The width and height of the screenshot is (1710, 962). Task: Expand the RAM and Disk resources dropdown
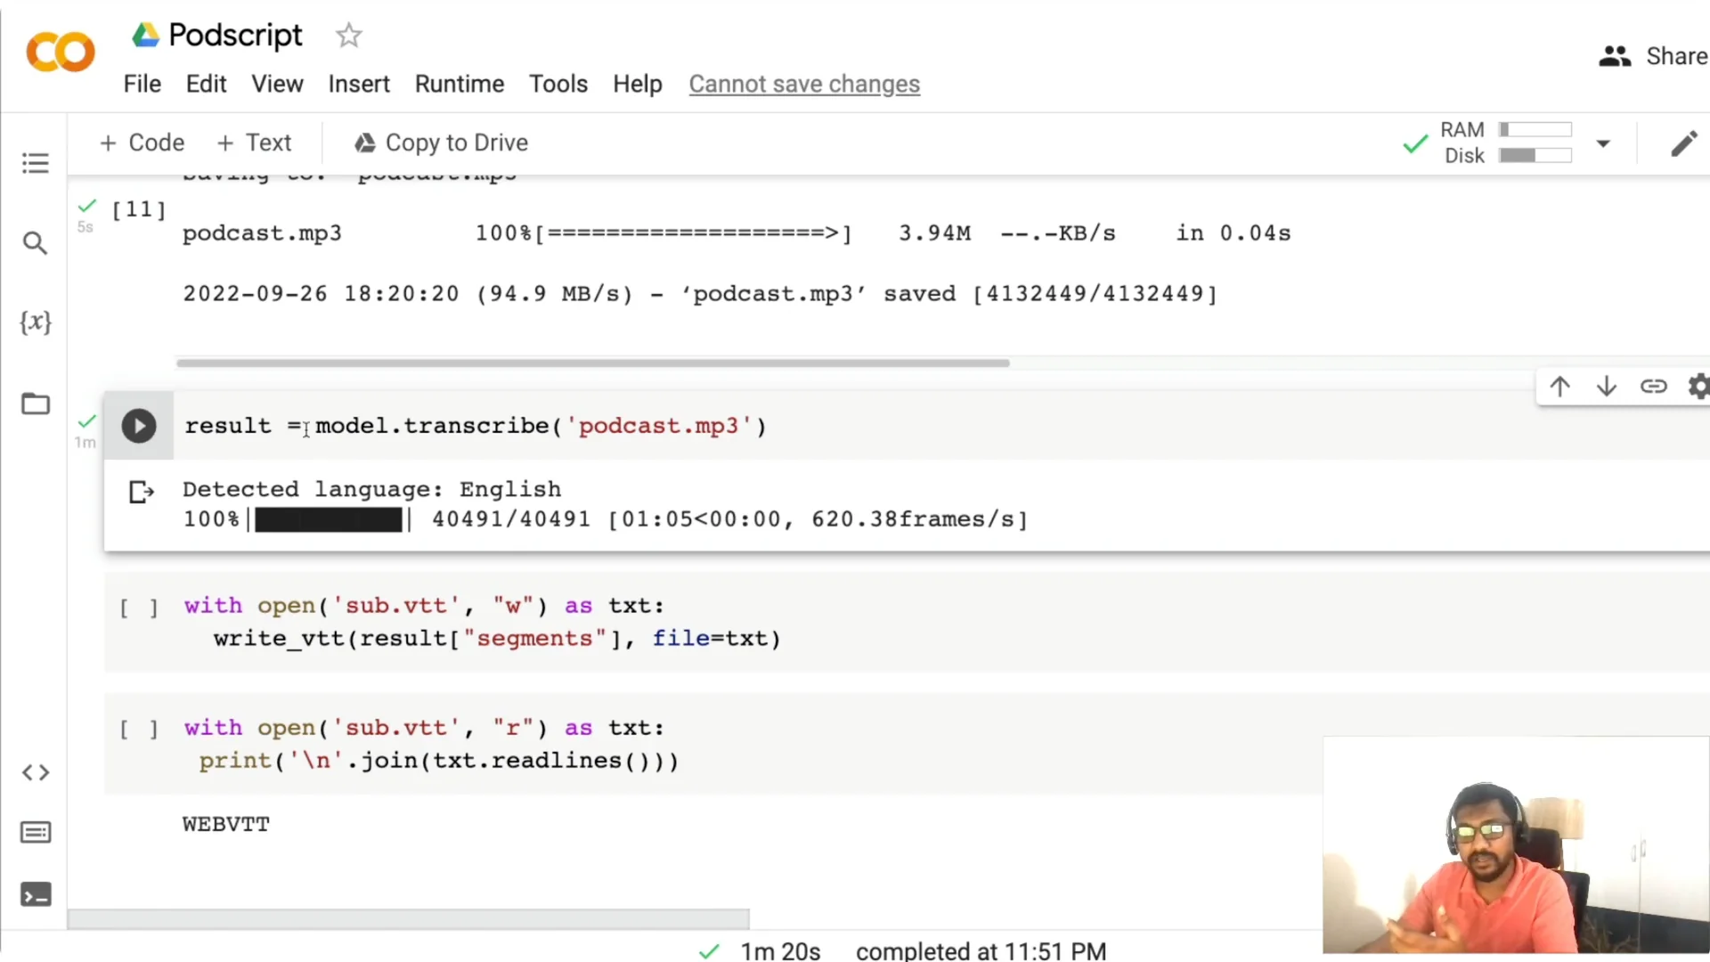coord(1605,143)
